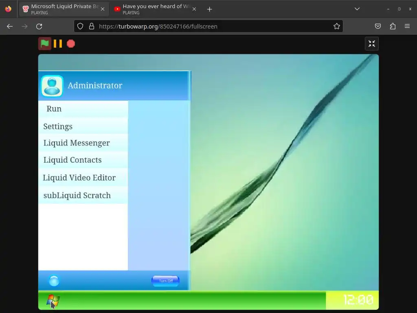417x313 pixels.
Task: Click the browser forward arrow
Action: pos(24,26)
